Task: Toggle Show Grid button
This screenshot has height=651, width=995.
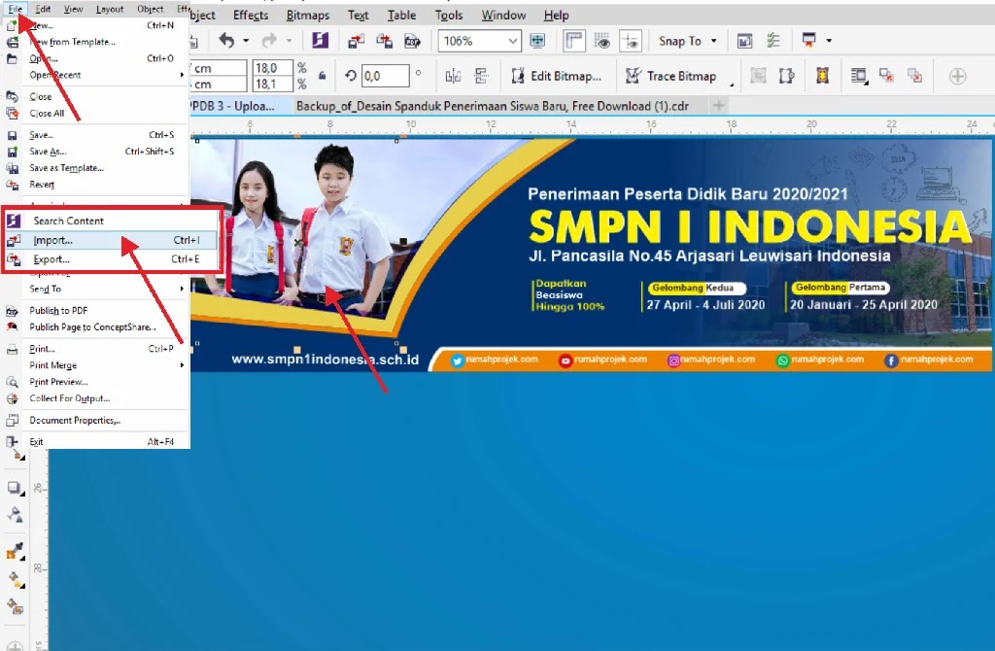Action: click(602, 41)
